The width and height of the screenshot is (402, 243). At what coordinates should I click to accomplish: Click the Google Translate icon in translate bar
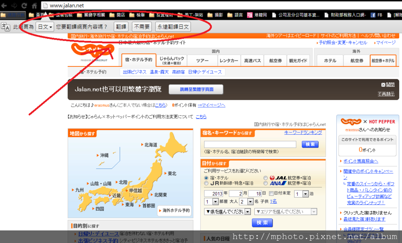[5, 27]
